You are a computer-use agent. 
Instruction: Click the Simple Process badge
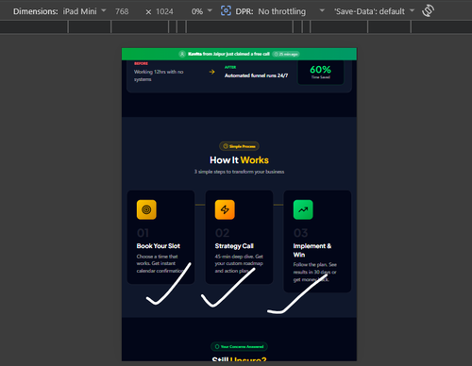[239, 146]
